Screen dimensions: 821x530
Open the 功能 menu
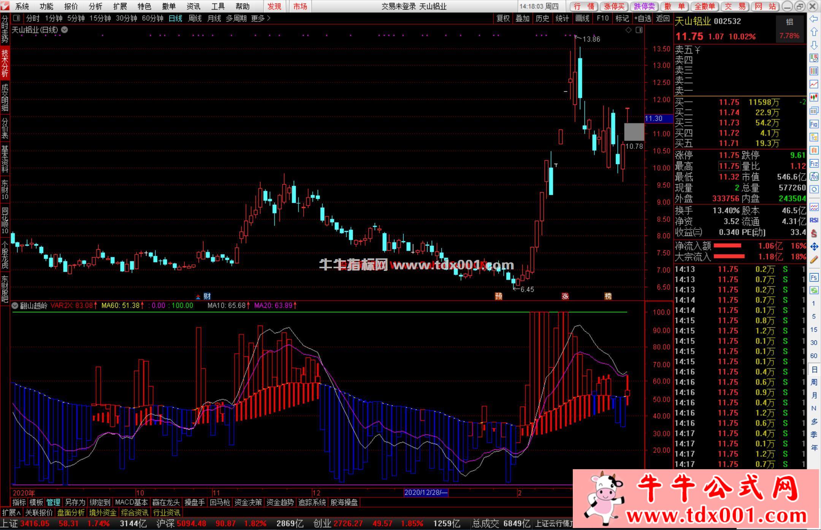(46, 6)
